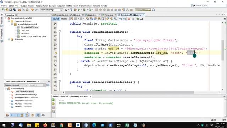Expand the Bibliotecas node
Screen dimensions: 227x128
[x=9, y=39]
